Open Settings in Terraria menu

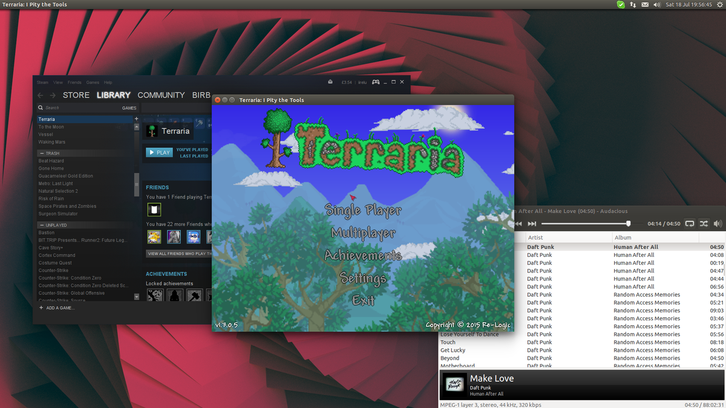pos(363,278)
